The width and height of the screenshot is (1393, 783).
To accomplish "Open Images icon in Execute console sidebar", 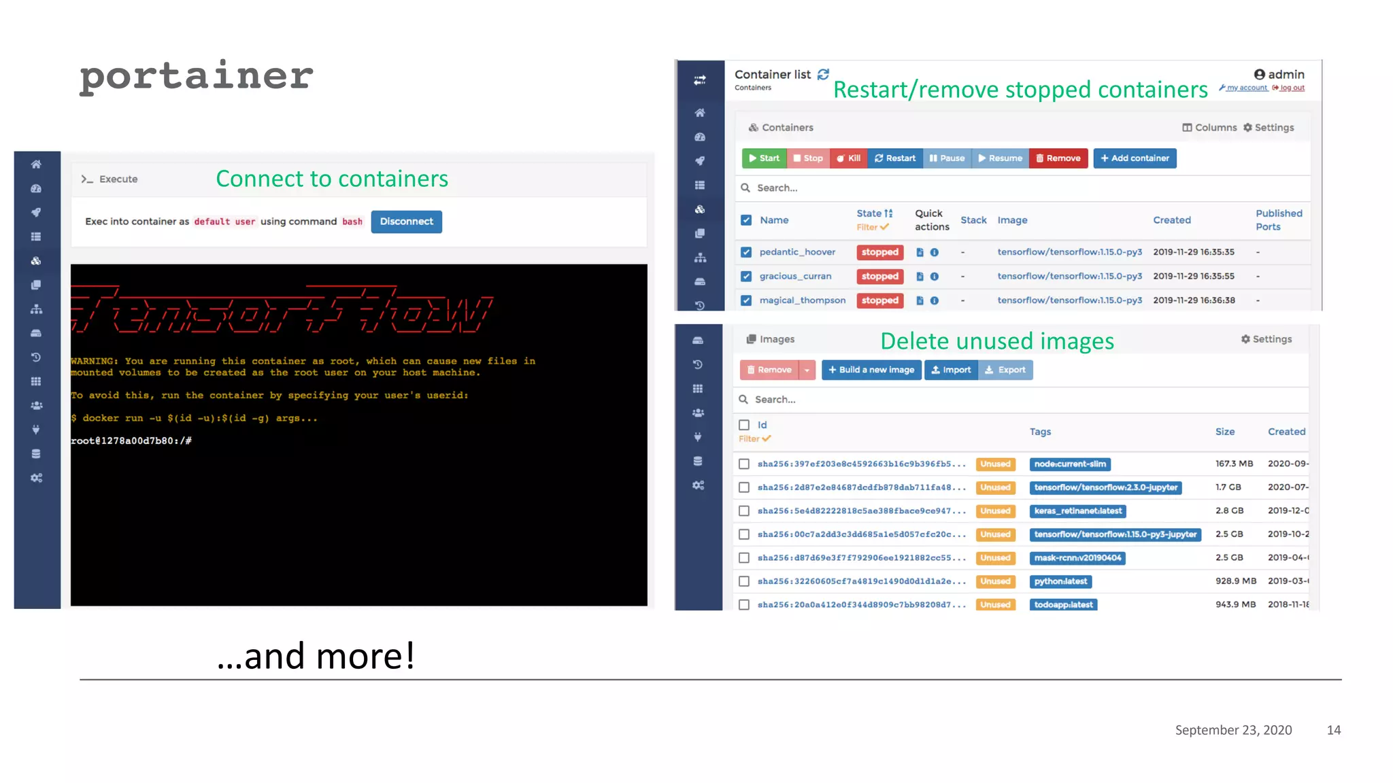I will pos(36,285).
